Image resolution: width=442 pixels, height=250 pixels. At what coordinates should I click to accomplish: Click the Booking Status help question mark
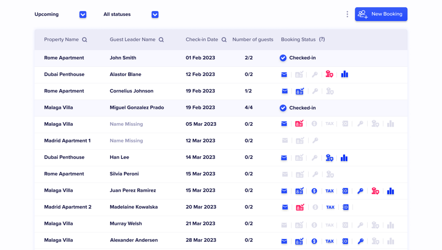pyautogui.click(x=322, y=39)
